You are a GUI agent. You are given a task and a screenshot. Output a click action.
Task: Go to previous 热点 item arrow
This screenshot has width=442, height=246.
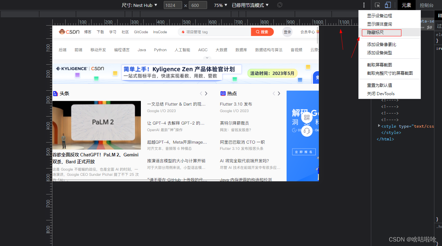(x=274, y=93)
